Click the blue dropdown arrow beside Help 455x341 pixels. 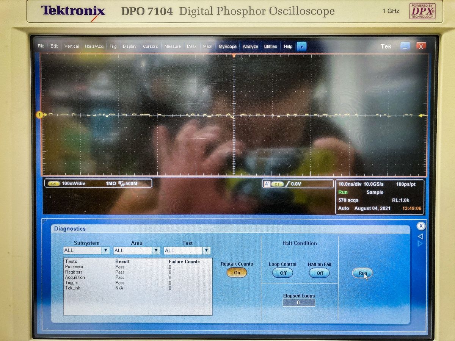pyautogui.click(x=301, y=47)
